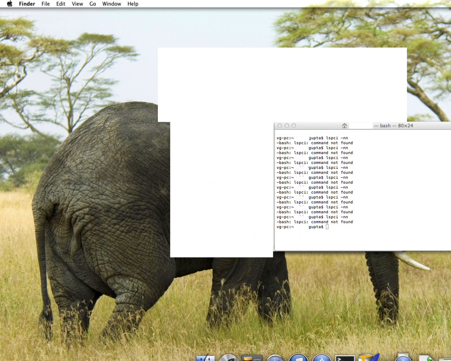Launch Dashboard from the Dock gauge icon

click(229, 358)
